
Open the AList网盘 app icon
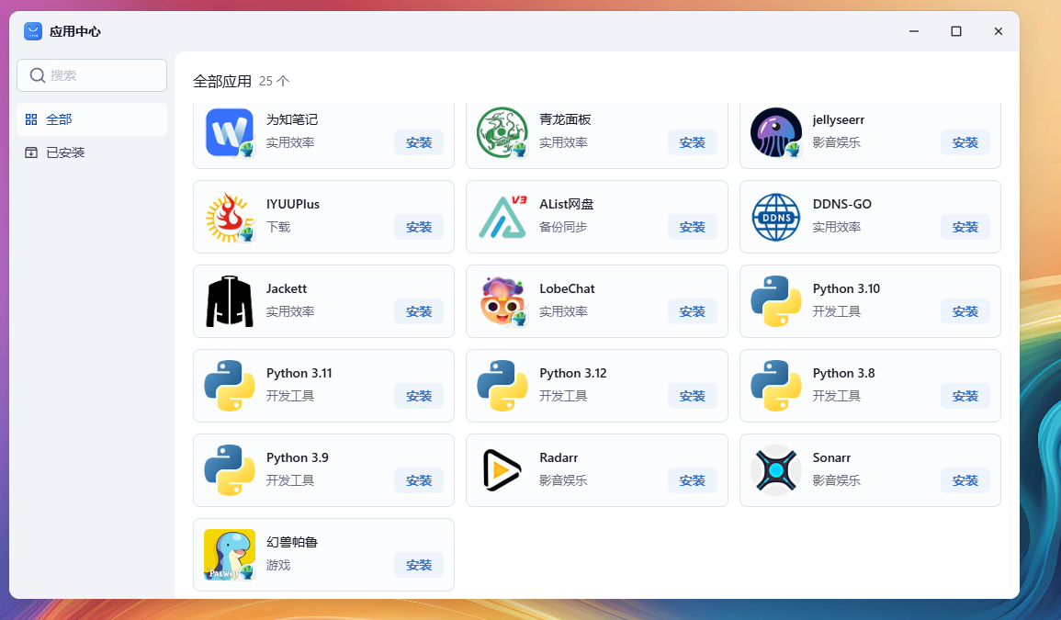(x=502, y=217)
